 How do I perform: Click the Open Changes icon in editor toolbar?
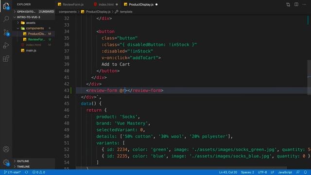tap(288, 4)
